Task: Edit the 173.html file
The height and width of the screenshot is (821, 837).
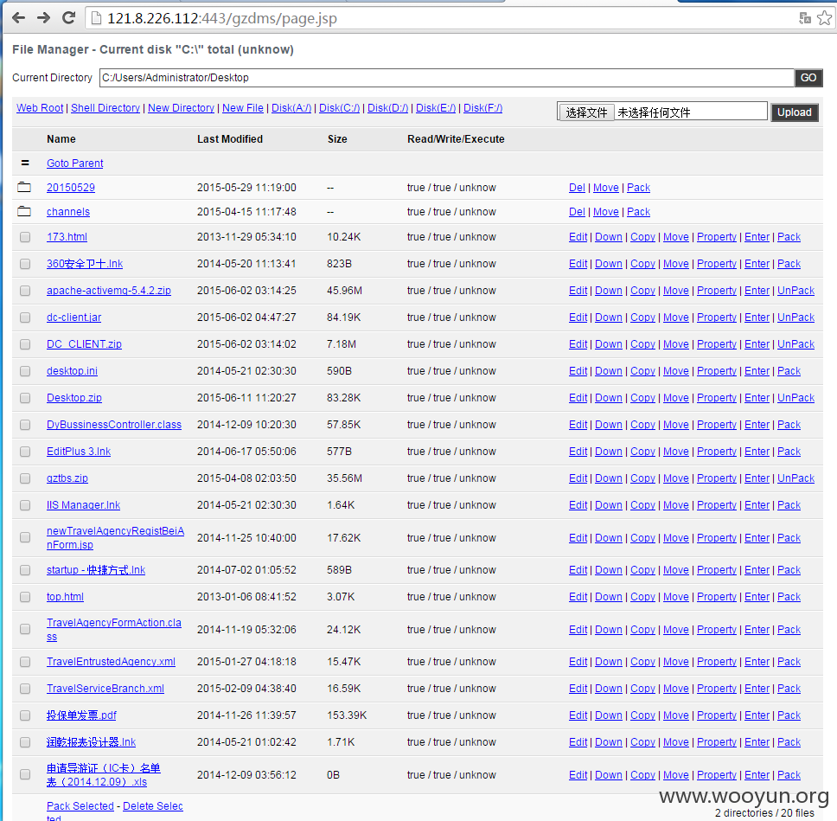Action: (x=578, y=237)
